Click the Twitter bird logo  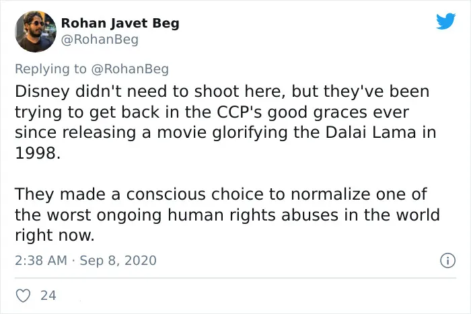click(445, 21)
